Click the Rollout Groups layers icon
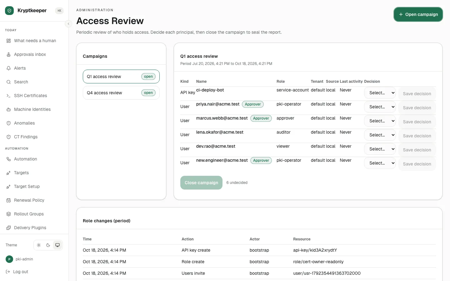 (x=8, y=214)
